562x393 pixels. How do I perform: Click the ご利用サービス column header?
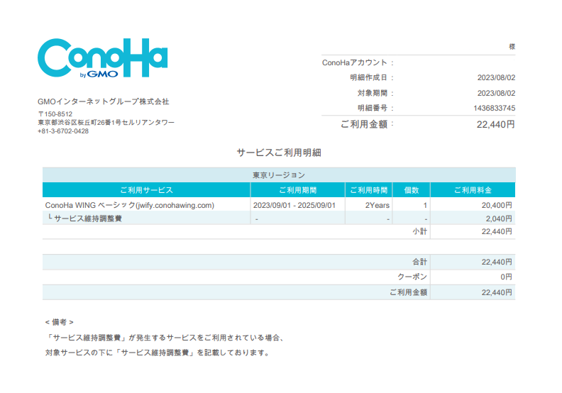tap(146, 190)
